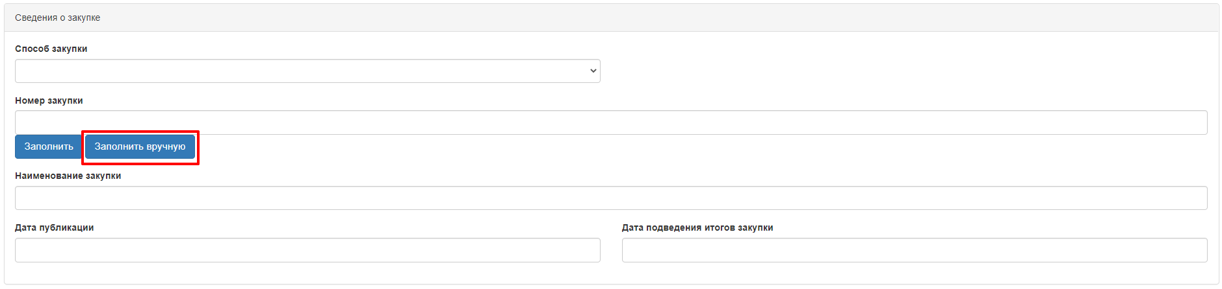
Task: Open the Способ закупки dropdown
Action: 307,71
